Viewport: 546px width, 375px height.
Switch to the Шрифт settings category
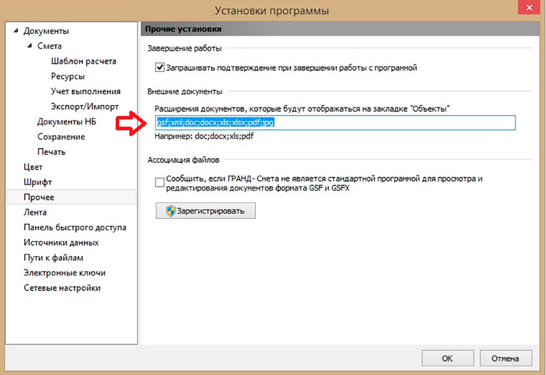[x=37, y=182]
